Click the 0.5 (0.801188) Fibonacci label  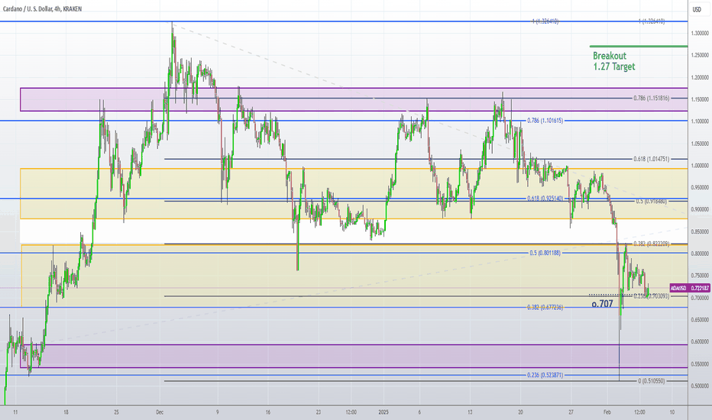(545, 253)
